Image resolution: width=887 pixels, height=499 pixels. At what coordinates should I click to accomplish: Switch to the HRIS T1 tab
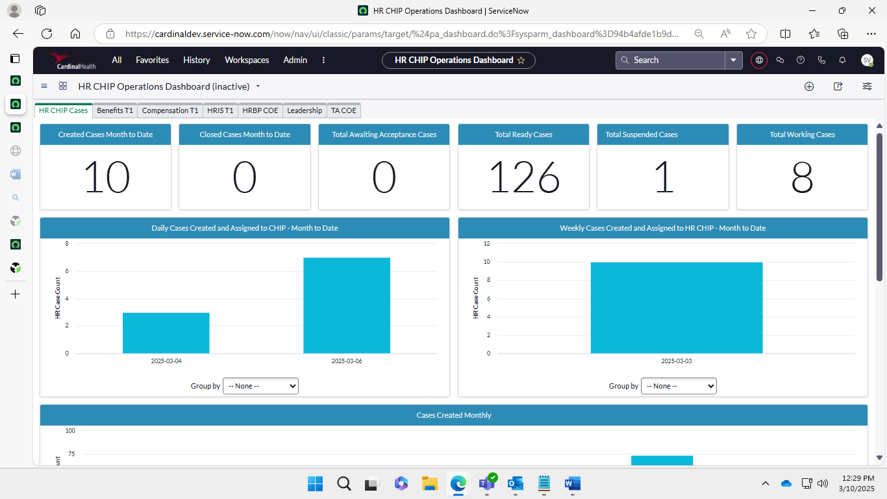click(x=220, y=110)
